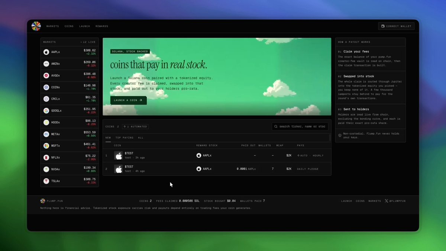Image resolution: width=446 pixels, height=251 pixels.
Task: Click Apple logo of $TEST coin 3h ago
Action: tap(118, 156)
